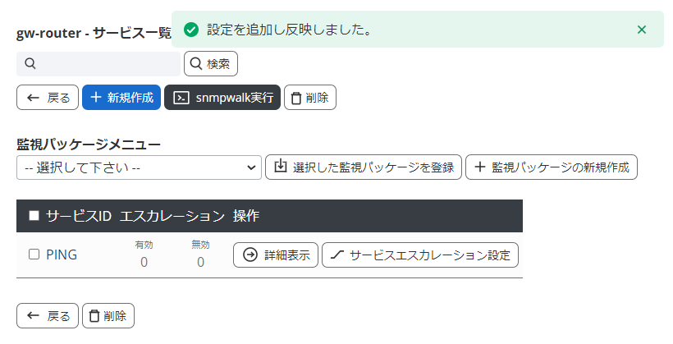Click the trash icon in the top toolbar
Screen dimensions: 673x344
[x=296, y=97]
